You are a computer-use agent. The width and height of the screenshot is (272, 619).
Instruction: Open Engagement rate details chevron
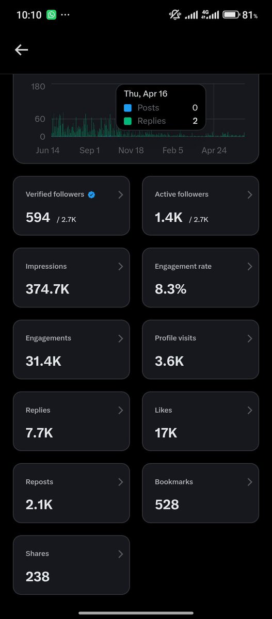(x=250, y=266)
